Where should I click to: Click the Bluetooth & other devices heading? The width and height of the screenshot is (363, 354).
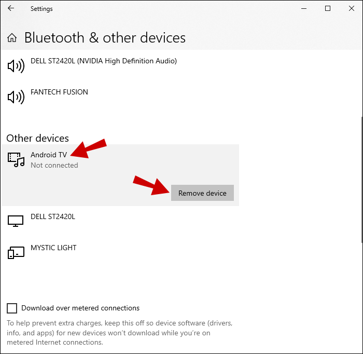[105, 38]
